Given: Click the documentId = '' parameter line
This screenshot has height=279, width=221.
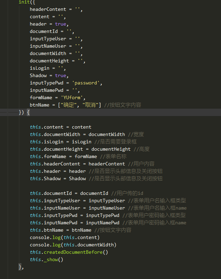Looking at the screenshot, I should 52,32.
